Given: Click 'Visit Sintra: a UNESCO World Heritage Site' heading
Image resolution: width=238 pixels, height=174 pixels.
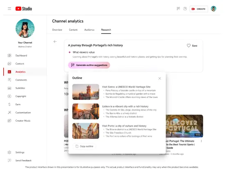Looking at the screenshot, I should coord(126,87).
